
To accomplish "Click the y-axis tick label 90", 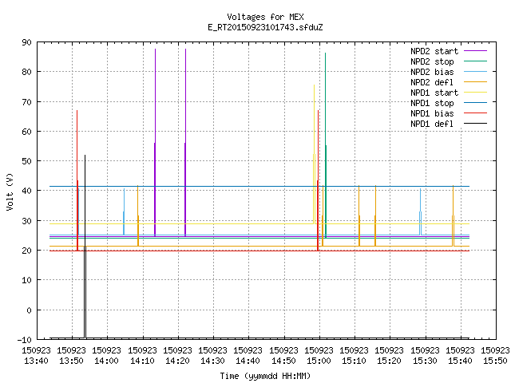I will 26,42.
